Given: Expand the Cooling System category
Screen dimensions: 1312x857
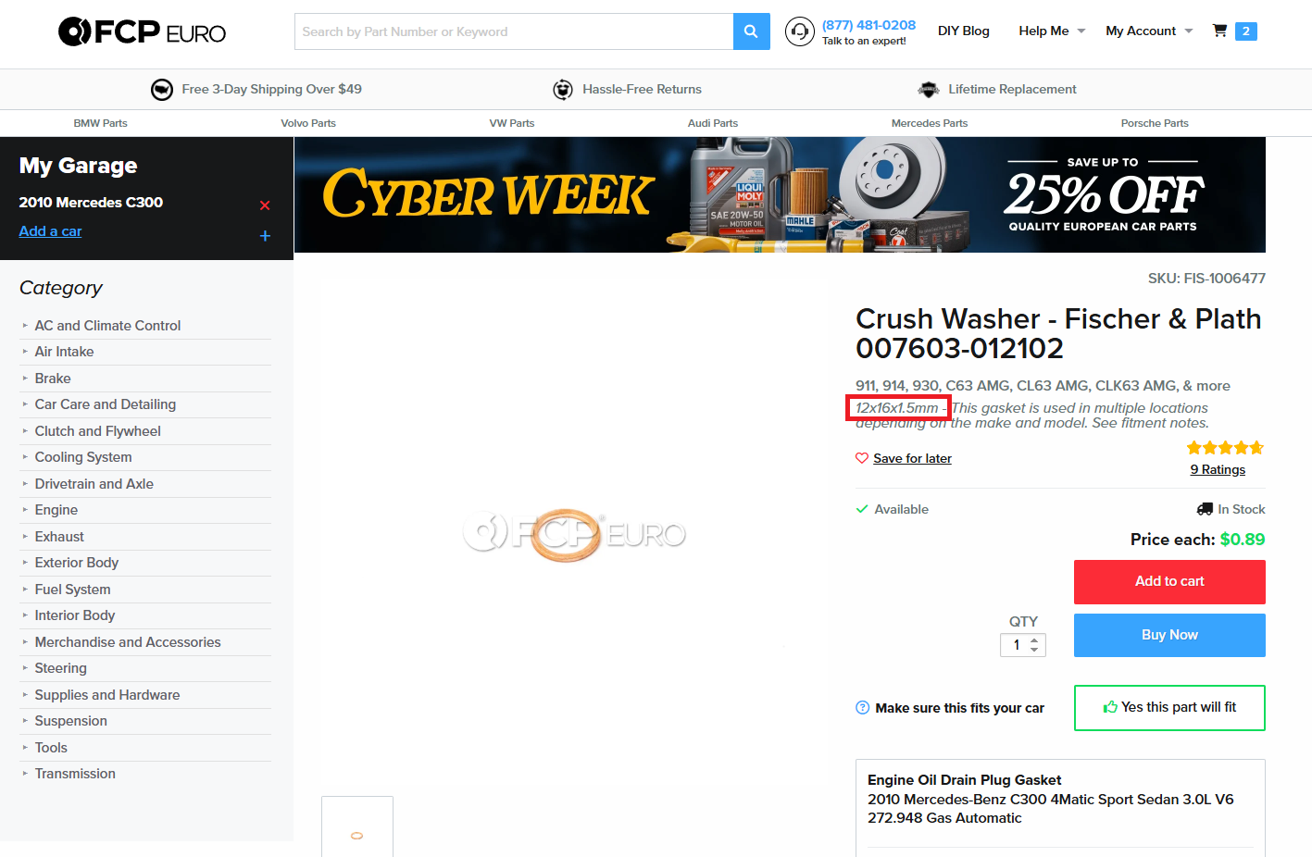Looking at the screenshot, I should pos(83,457).
